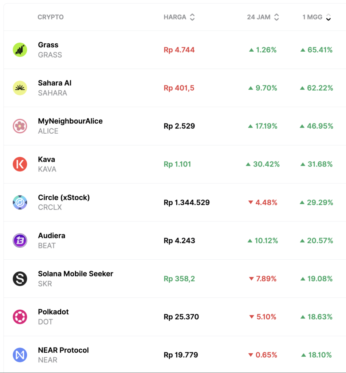346x373 pixels.
Task: Click the NEAR Protocol price Rp 19.779
Action: [181, 355]
